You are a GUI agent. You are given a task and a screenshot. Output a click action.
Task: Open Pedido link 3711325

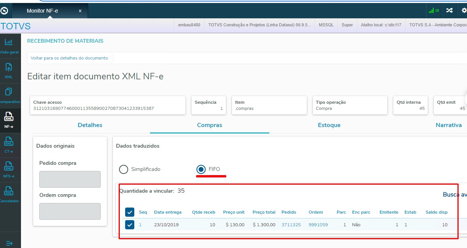(291, 225)
